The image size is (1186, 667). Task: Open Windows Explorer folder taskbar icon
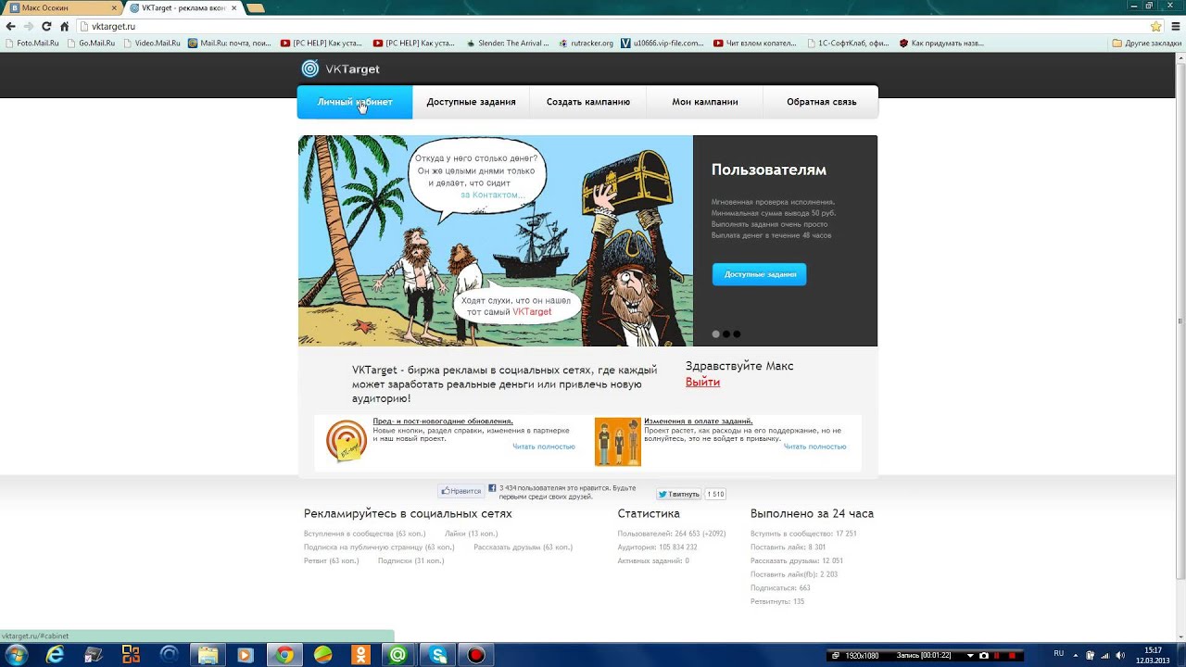[x=208, y=655]
